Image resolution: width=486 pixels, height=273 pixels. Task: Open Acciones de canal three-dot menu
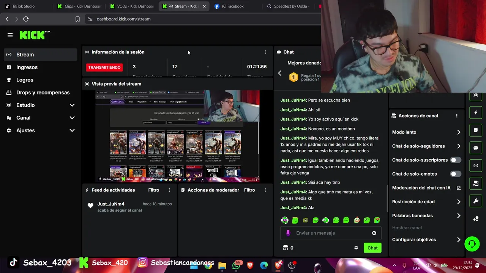click(x=457, y=116)
